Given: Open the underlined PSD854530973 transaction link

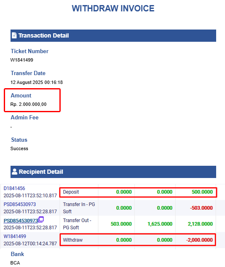Looking at the screenshot, I should [21, 221].
